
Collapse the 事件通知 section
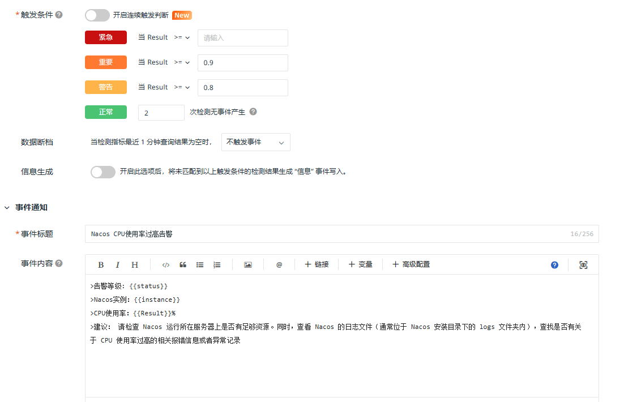click(7, 208)
